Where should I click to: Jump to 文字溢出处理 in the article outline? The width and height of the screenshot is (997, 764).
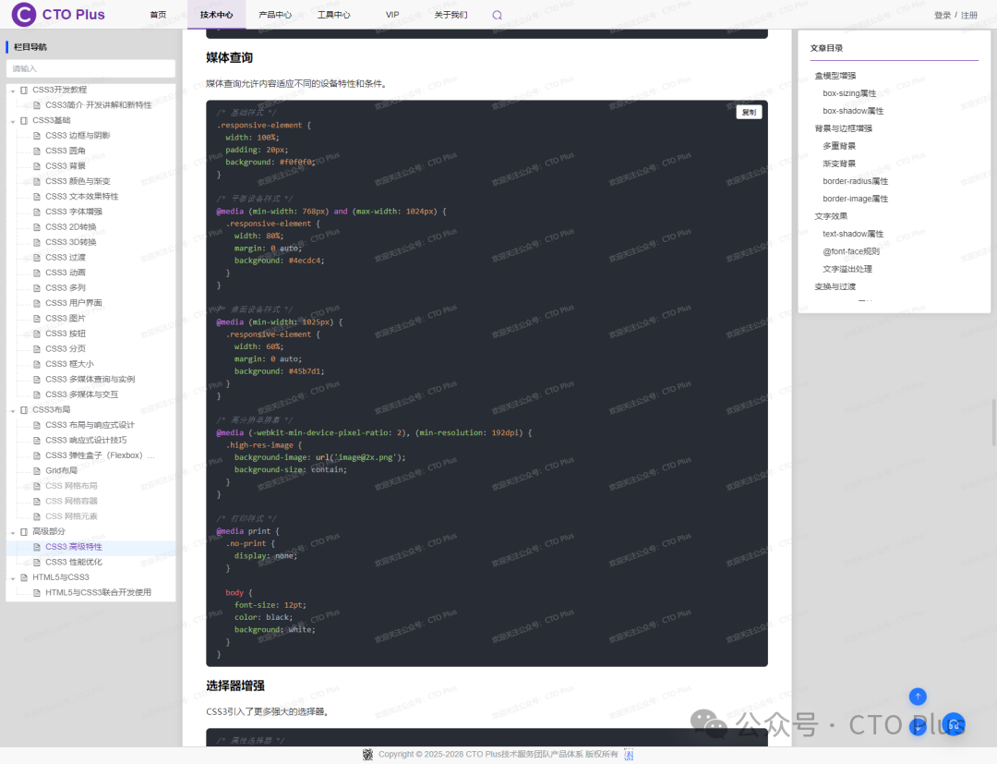coord(847,269)
